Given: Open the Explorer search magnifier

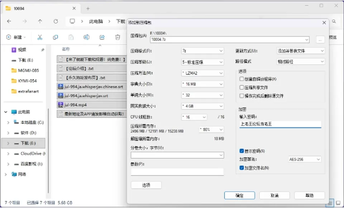Looking at the screenshot, I should point(334,21).
